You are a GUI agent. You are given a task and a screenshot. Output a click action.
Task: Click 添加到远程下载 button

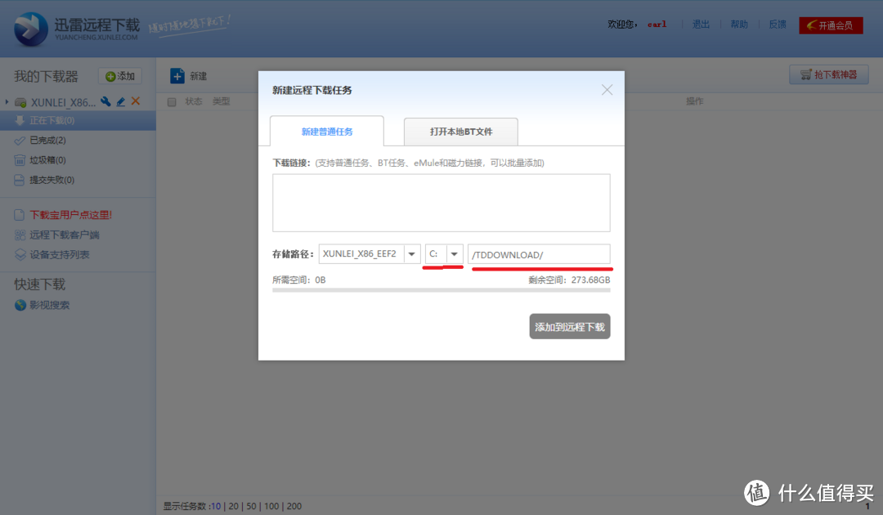coord(569,327)
